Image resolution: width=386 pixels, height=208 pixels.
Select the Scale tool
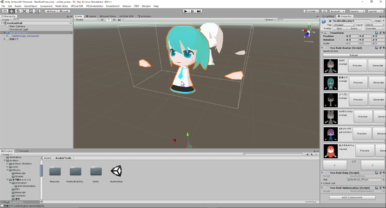[x=24, y=11]
